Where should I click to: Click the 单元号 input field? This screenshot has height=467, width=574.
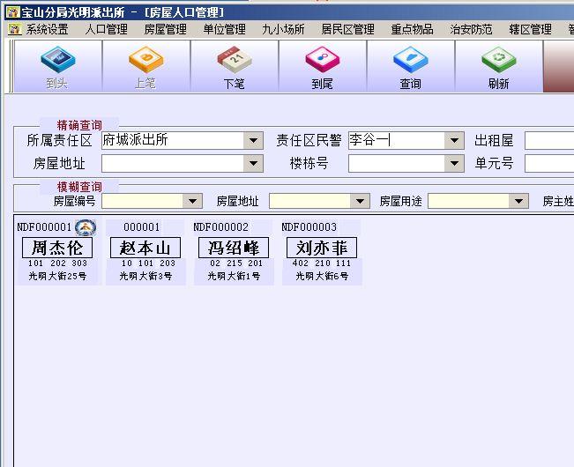tap(549, 163)
